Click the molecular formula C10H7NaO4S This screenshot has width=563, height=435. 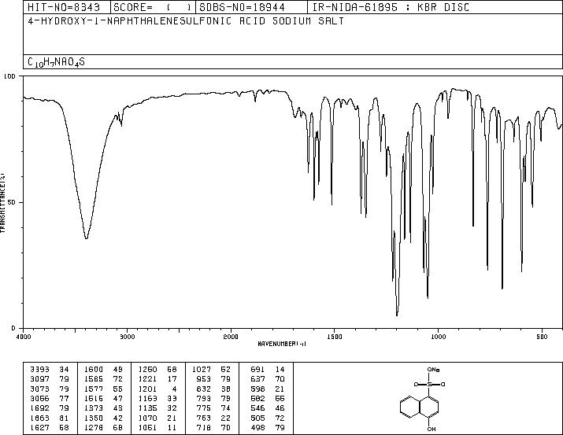(x=57, y=62)
